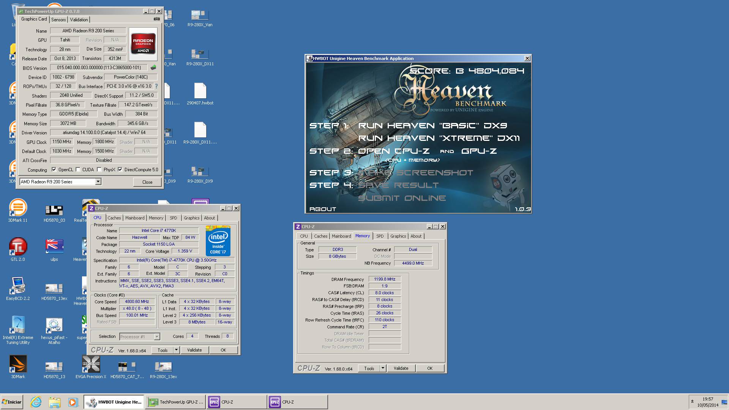Toggle the CUDA checkbox in GPU-Z
Image resolution: width=729 pixels, height=410 pixels.
click(x=78, y=170)
